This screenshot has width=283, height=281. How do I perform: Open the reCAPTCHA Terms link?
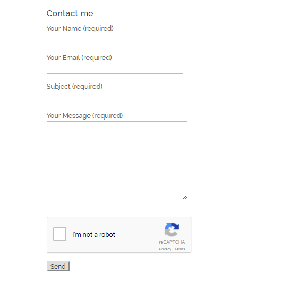coord(179,249)
